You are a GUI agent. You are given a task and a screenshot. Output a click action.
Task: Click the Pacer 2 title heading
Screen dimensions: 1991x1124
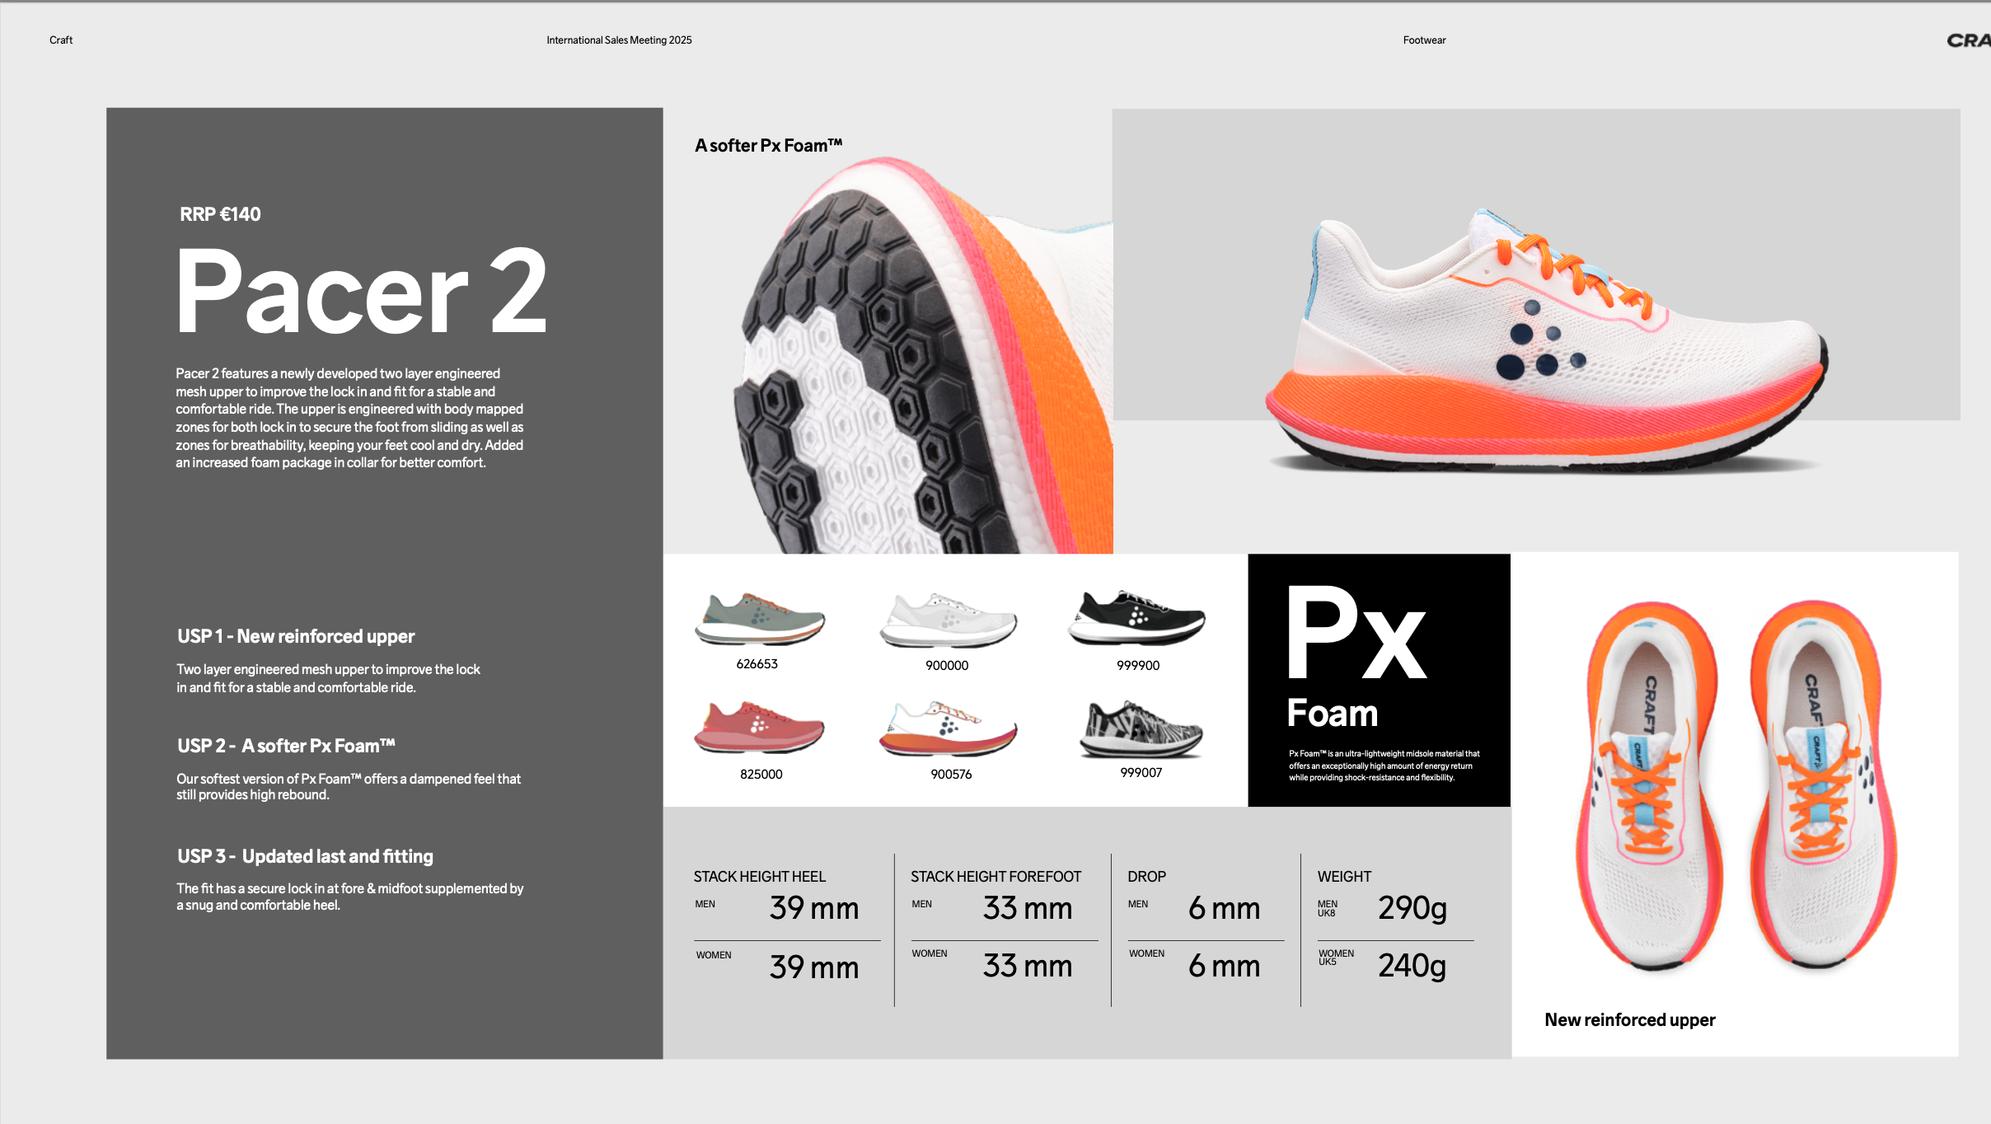point(362,291)
